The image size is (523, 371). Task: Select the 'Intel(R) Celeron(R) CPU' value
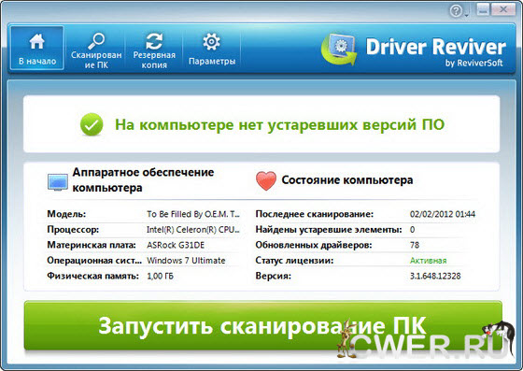pos(193,230)
